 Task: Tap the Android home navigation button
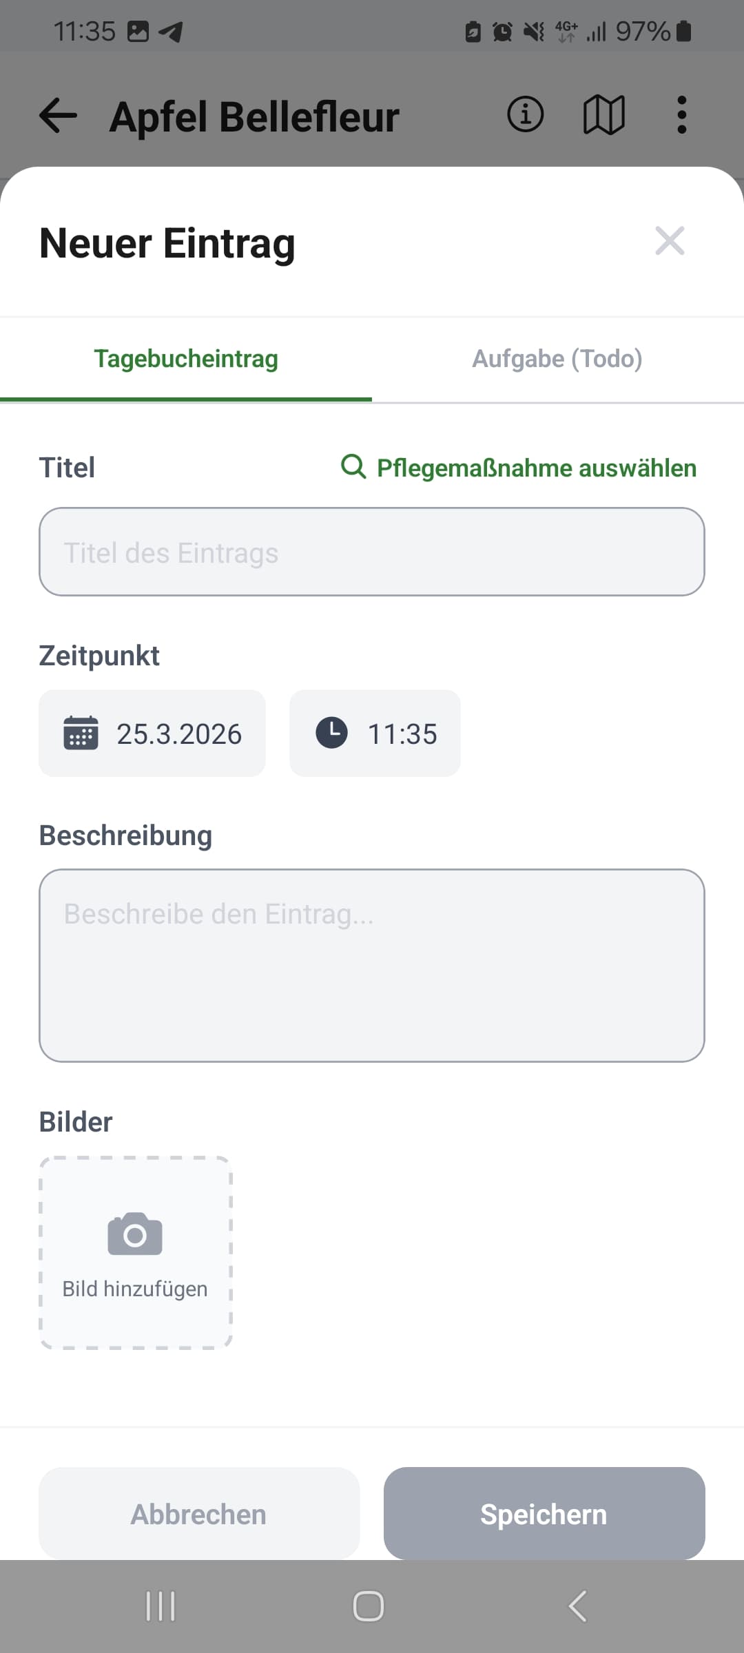(x=369, y=1606)
